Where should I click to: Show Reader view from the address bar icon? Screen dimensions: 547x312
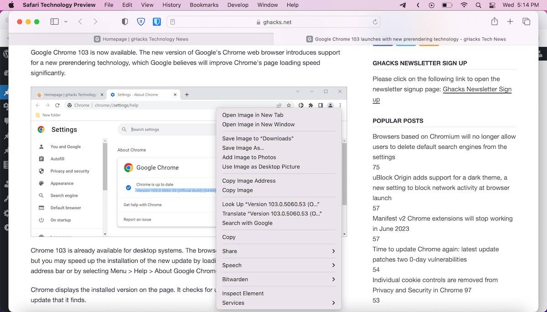point(173,21)
